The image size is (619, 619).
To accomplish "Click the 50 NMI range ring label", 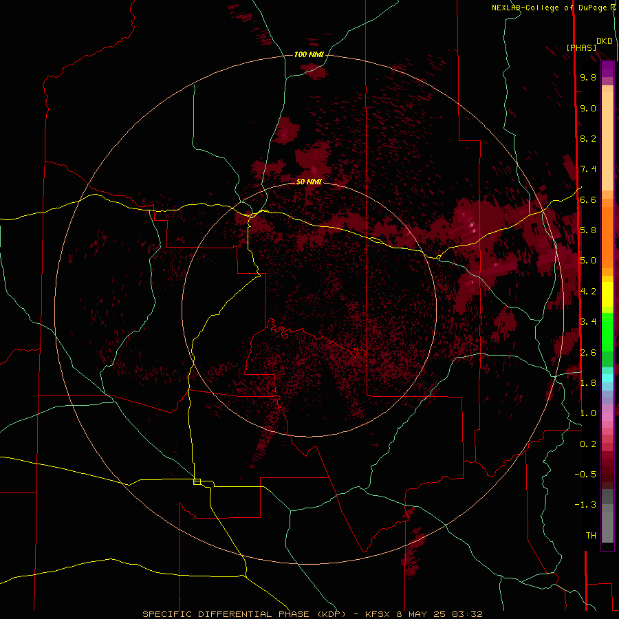I will pos(309,182).
